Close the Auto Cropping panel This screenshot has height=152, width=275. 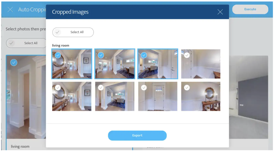click(10, 9)
